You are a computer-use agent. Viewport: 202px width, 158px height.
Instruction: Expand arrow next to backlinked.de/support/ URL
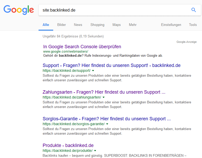pyautogui.click(x=93, y=71)
